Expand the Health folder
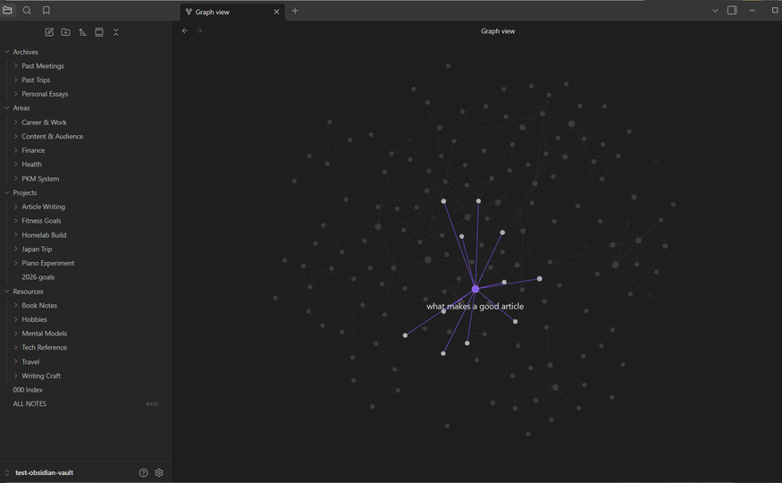This screenshot has width=782, height=483. click(31, 165)
